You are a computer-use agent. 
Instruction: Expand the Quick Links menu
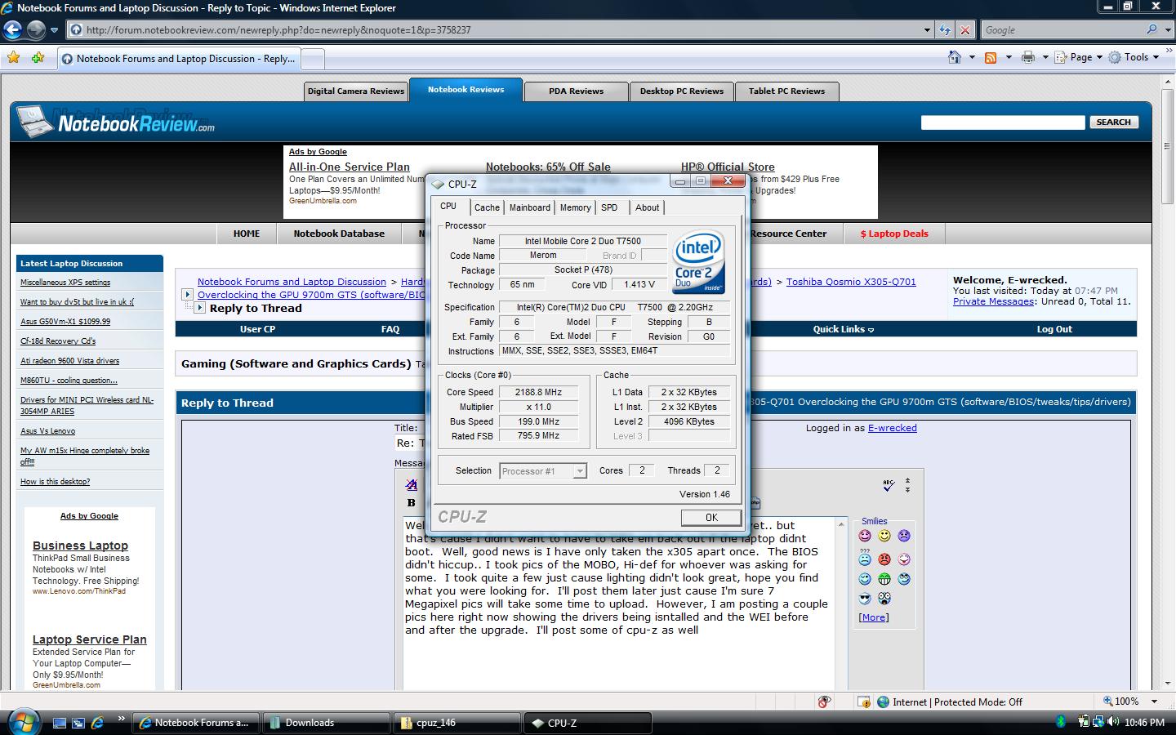[843, 329]
